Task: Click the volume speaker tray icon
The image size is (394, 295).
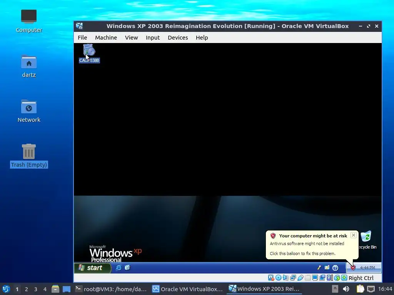Action: pos(346,289)
